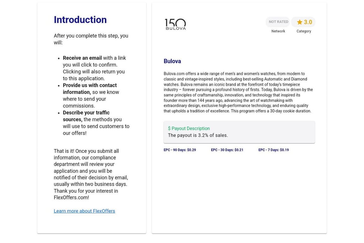Click the NOT RATED network badge
This screenshot has height=243, width=364.
pos(278,22)
